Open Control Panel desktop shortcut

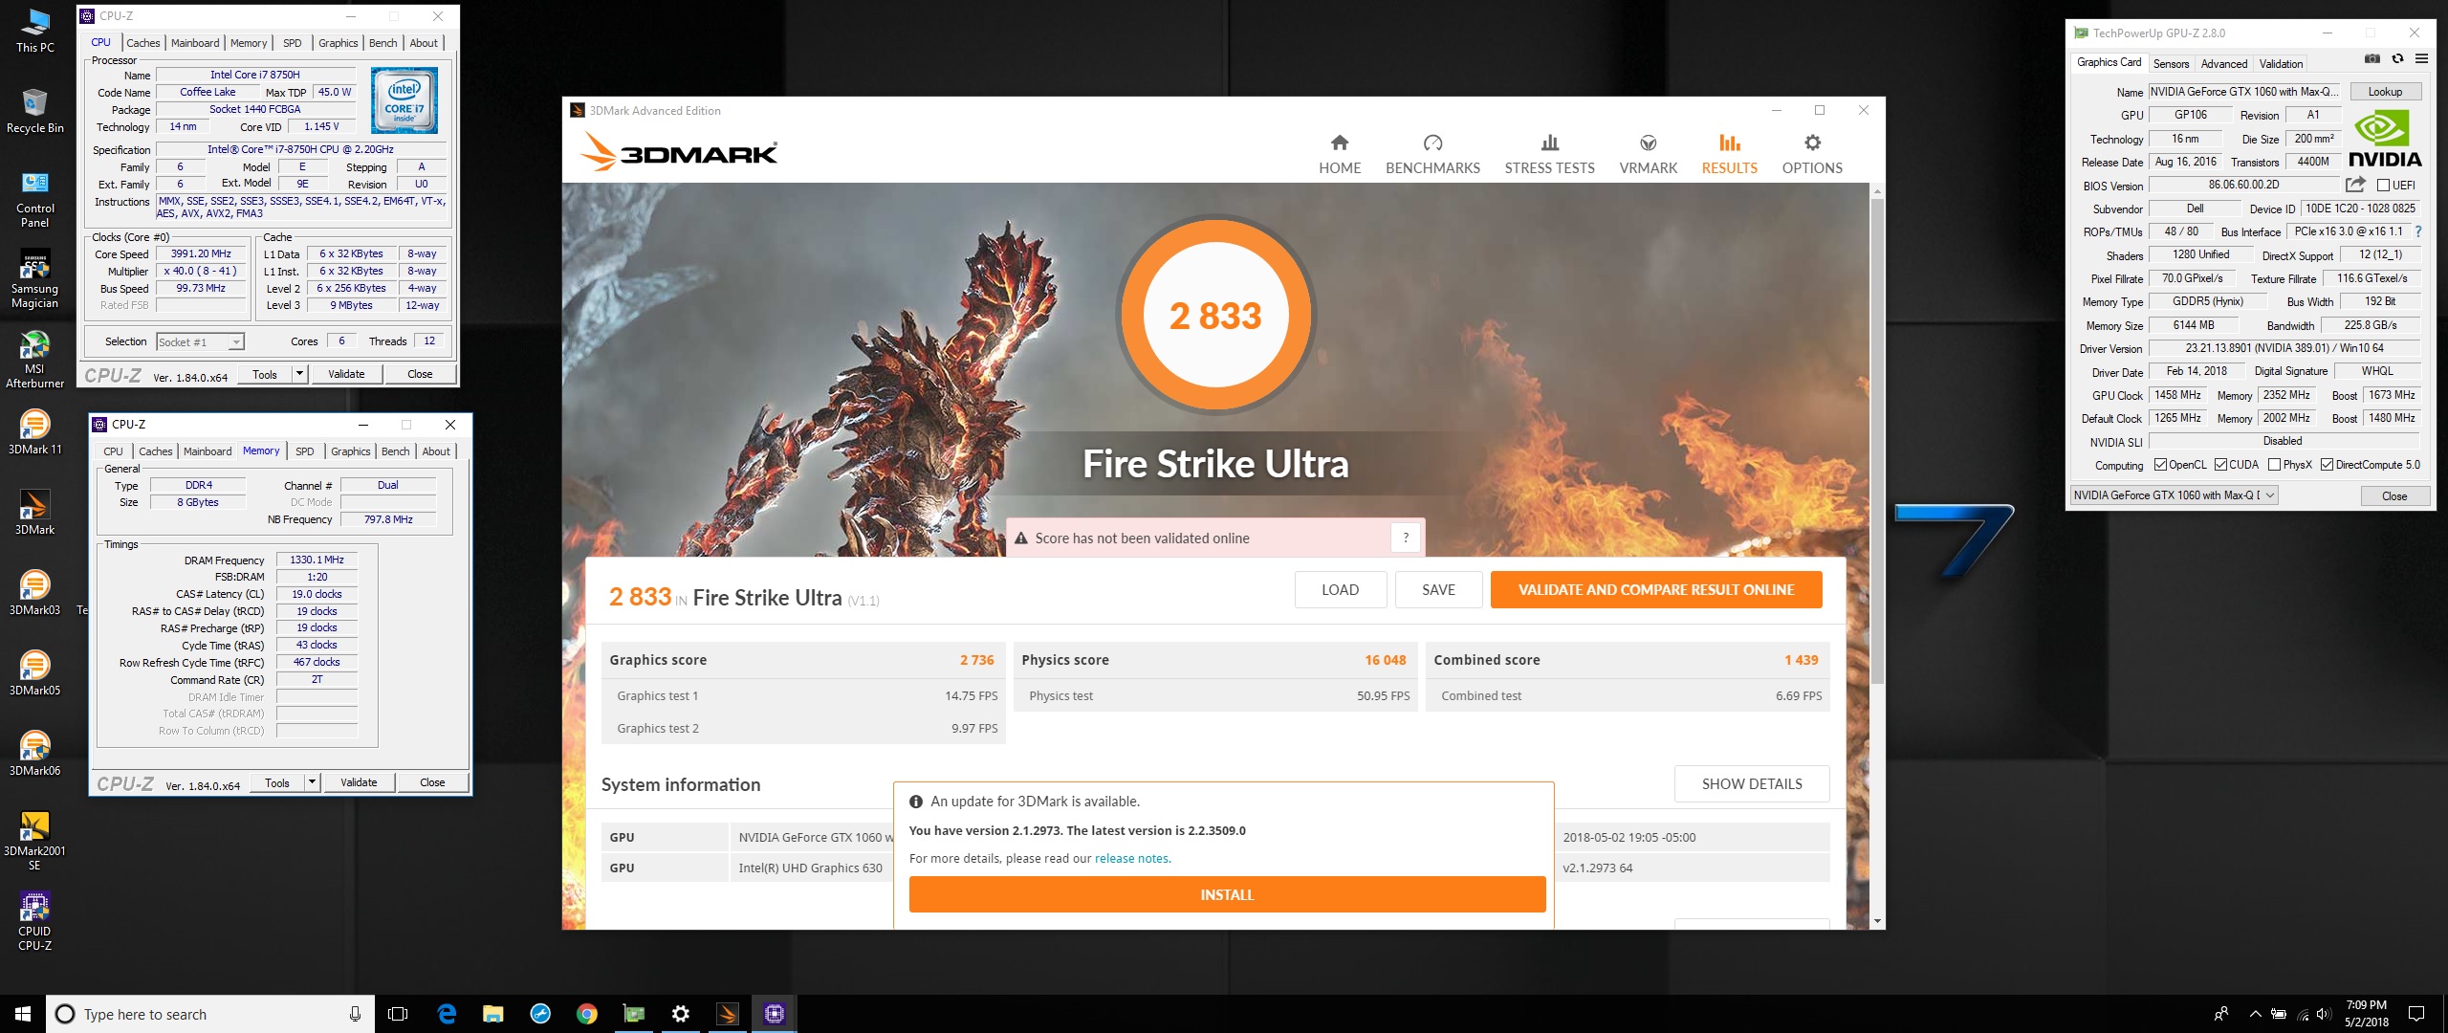click(35, 199)
